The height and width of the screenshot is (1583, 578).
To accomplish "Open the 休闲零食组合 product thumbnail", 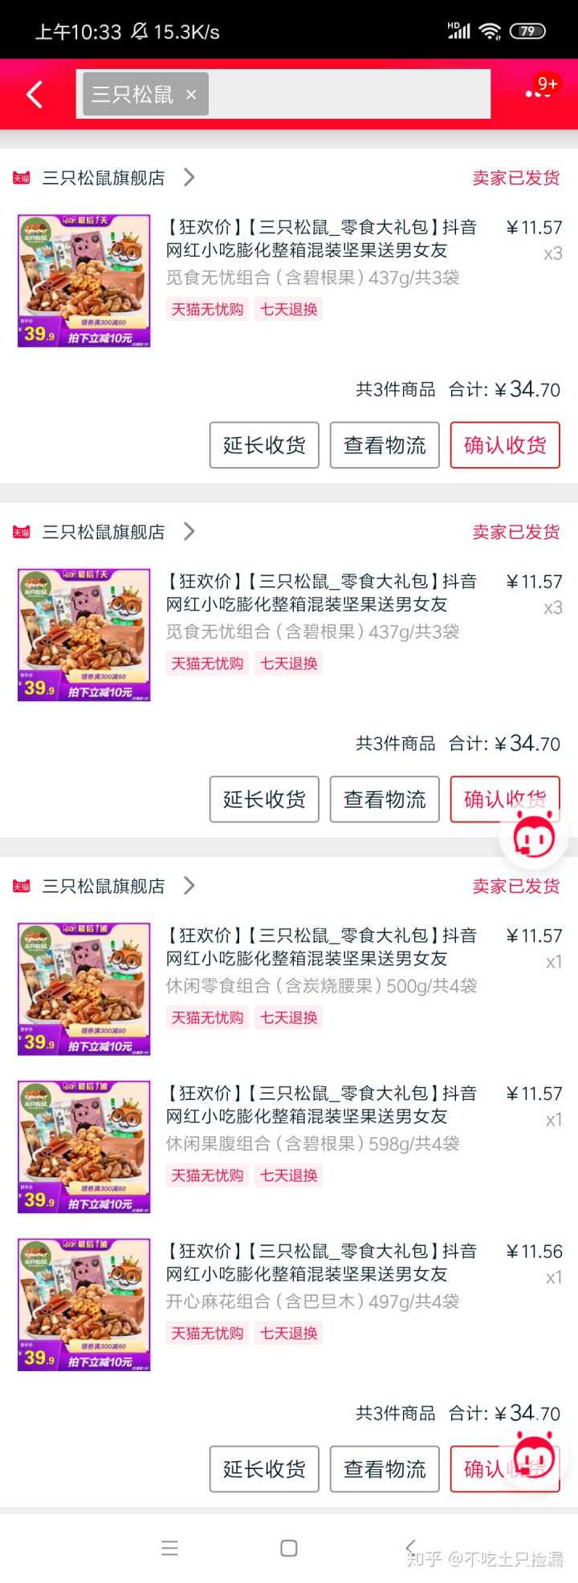I will coord(84,989).
